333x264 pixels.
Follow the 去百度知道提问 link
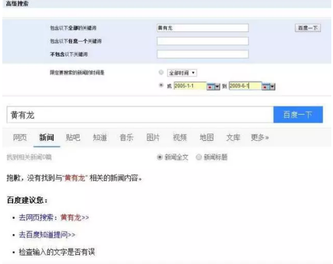coord(47,235)
